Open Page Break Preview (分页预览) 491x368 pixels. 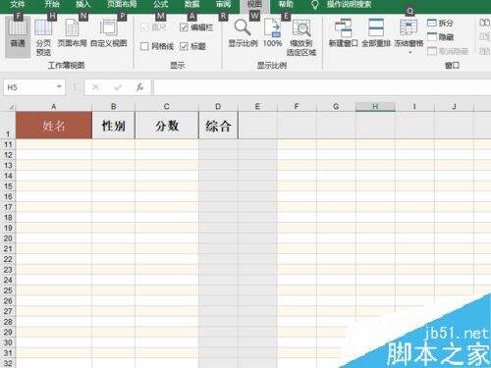click(x=43, y=37)
